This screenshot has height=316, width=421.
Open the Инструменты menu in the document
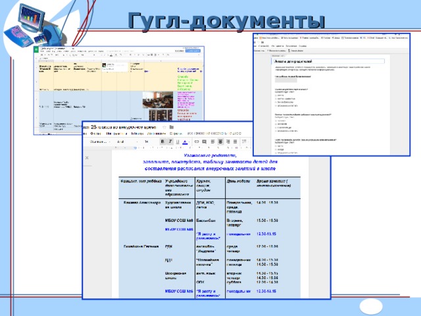pos(116,134)
